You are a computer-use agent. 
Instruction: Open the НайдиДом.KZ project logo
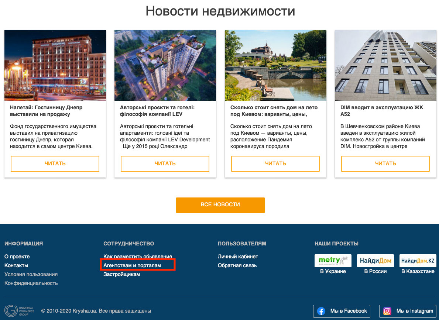click(418, 261)
